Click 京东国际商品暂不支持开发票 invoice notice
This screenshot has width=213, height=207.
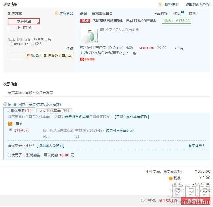pyautogui.click(x=31, y=92)
